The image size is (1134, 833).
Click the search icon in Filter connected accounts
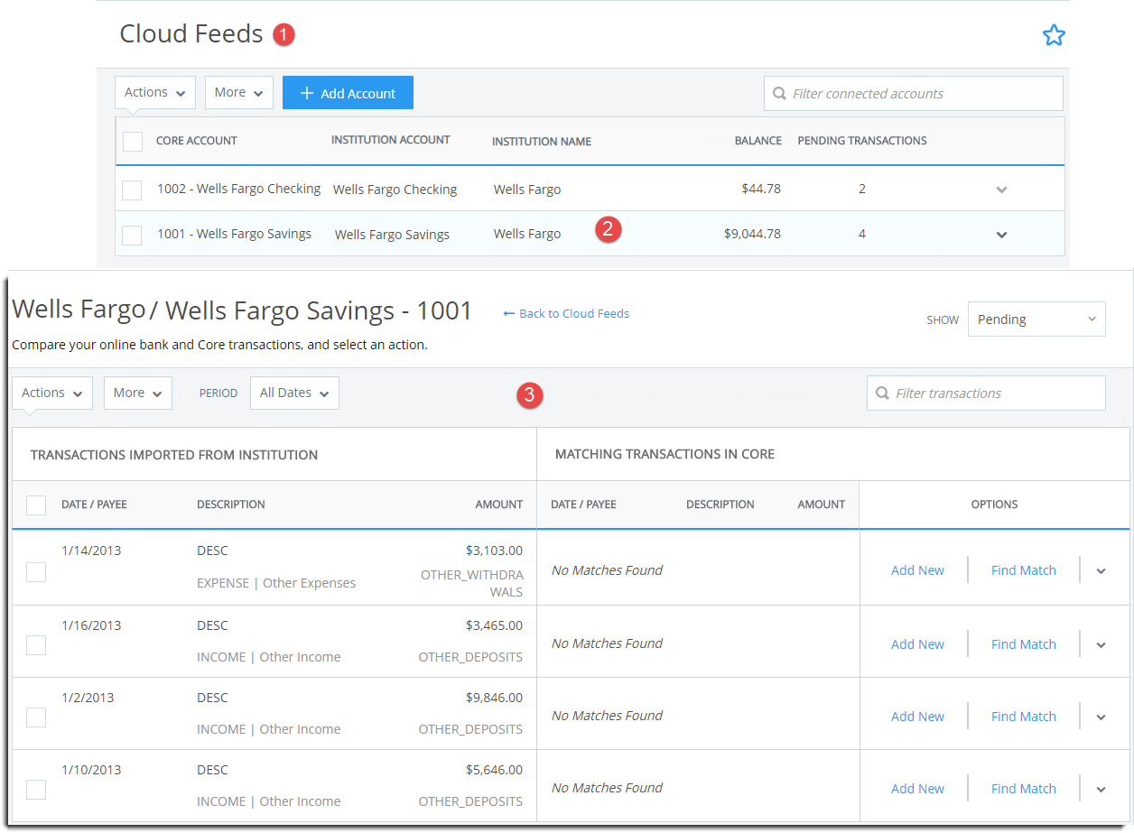(779, 93)
